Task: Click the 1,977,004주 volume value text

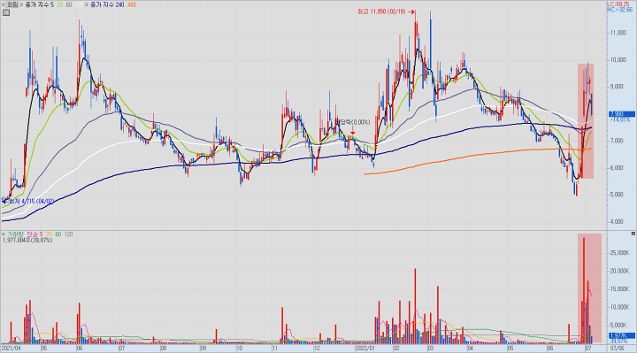Action: coord(27,240)
